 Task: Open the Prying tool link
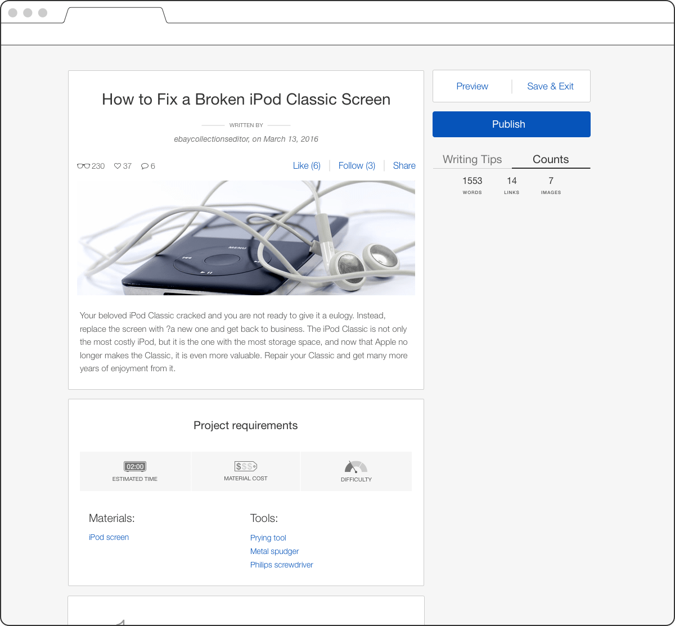[x=268, y=538]
